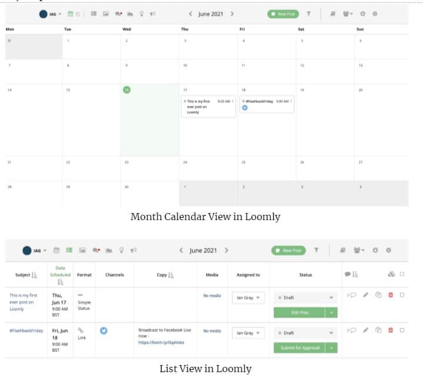Viewport: 423px width, 378px height.
Task: Expand arrow beside Submit for Approval button
Action: pos(331,348)
